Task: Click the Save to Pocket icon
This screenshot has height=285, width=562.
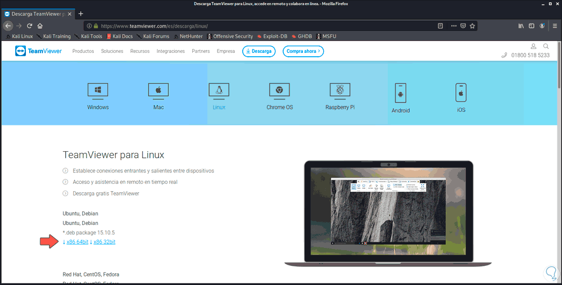Action: point(463,26)
